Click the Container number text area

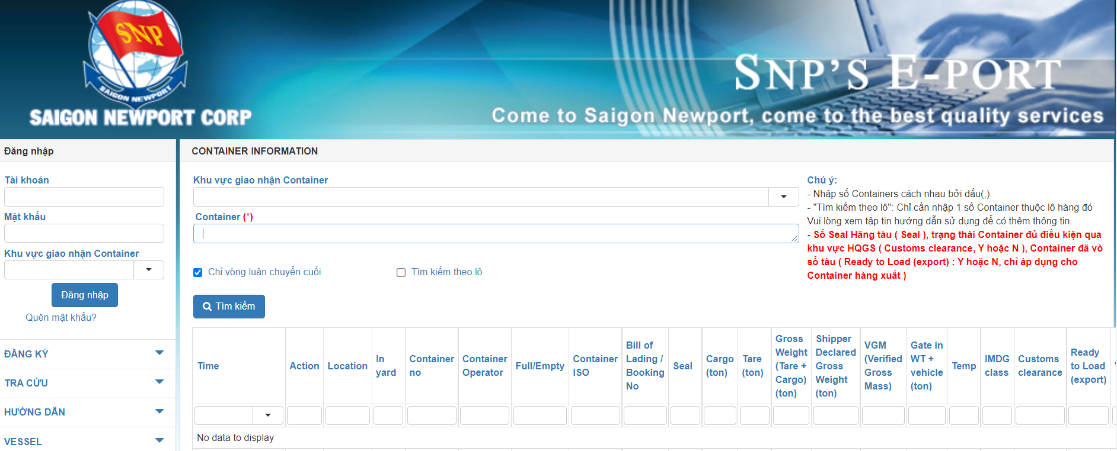pos(496,233)
